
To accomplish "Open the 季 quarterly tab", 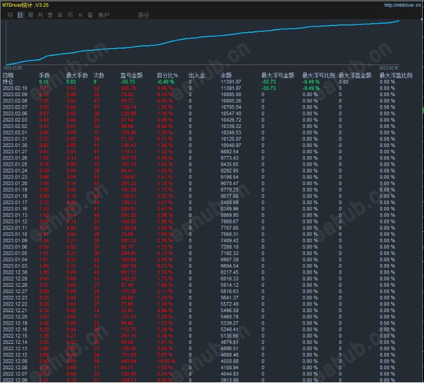I will [x=50, y=15].
